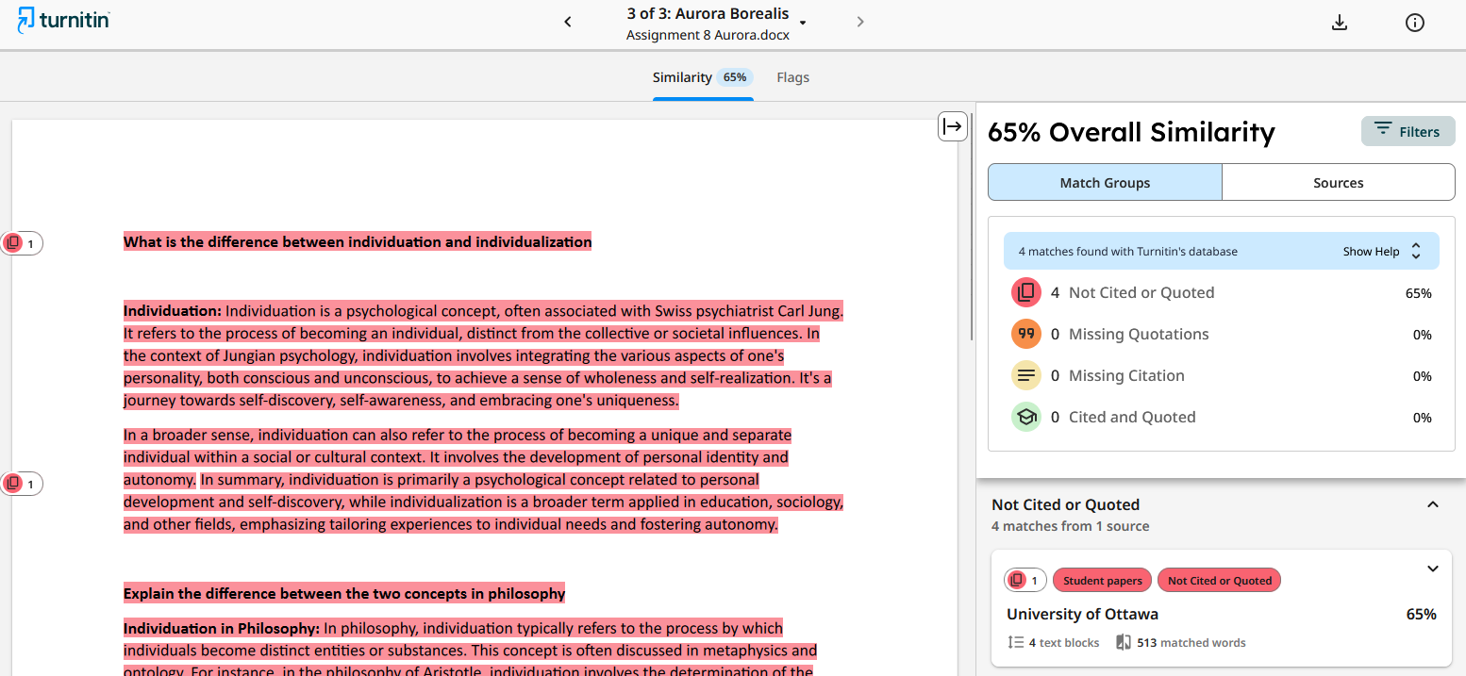Open the Filters button
This screenshot has width=1466, height=676.
click(1408, 132)
